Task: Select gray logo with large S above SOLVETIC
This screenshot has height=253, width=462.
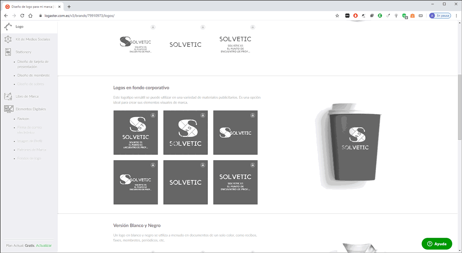Action: 186,132
